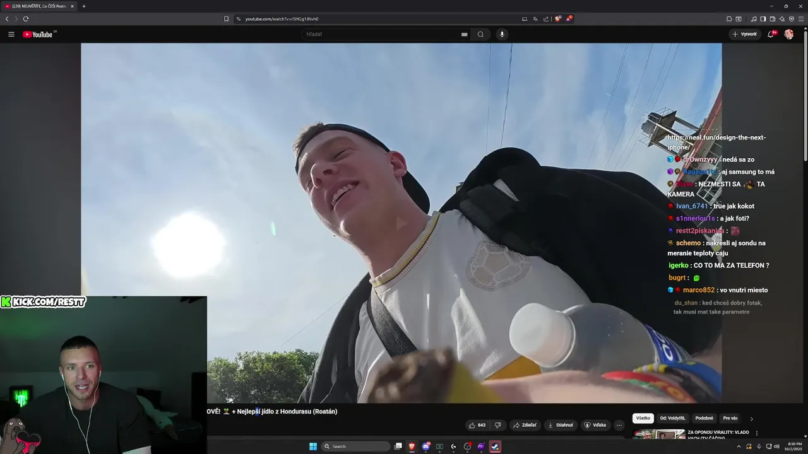The image size is (808, 454).
Task: Show hidden system tray icons
Action: point(739,446)
